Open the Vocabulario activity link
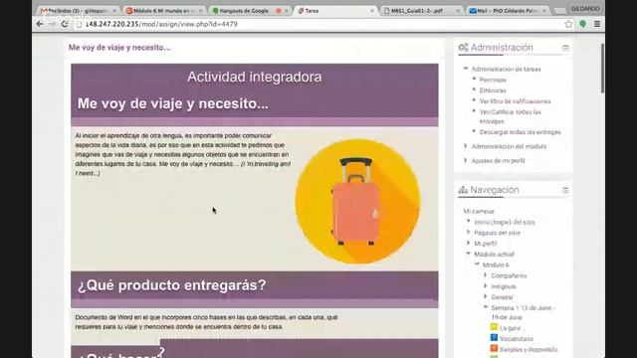Screen dimensions: 637x358 pyautogui.click(x=517, y=338)
